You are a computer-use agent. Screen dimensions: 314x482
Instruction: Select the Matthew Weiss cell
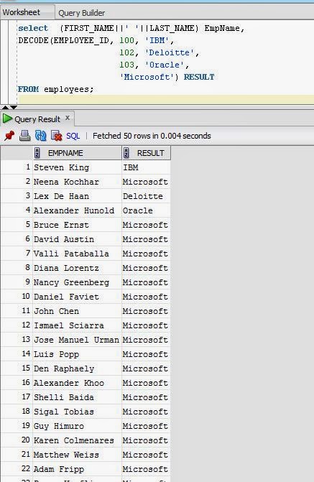pos(77,455)
